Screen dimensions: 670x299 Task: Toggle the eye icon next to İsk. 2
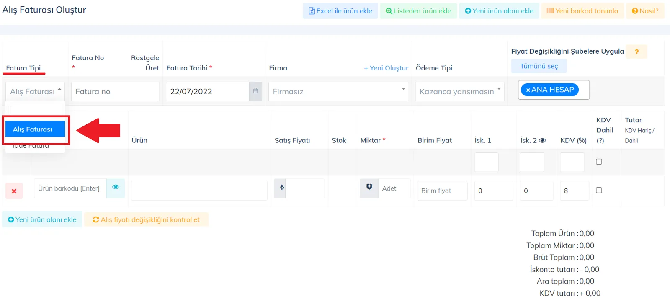click(542, 140)
